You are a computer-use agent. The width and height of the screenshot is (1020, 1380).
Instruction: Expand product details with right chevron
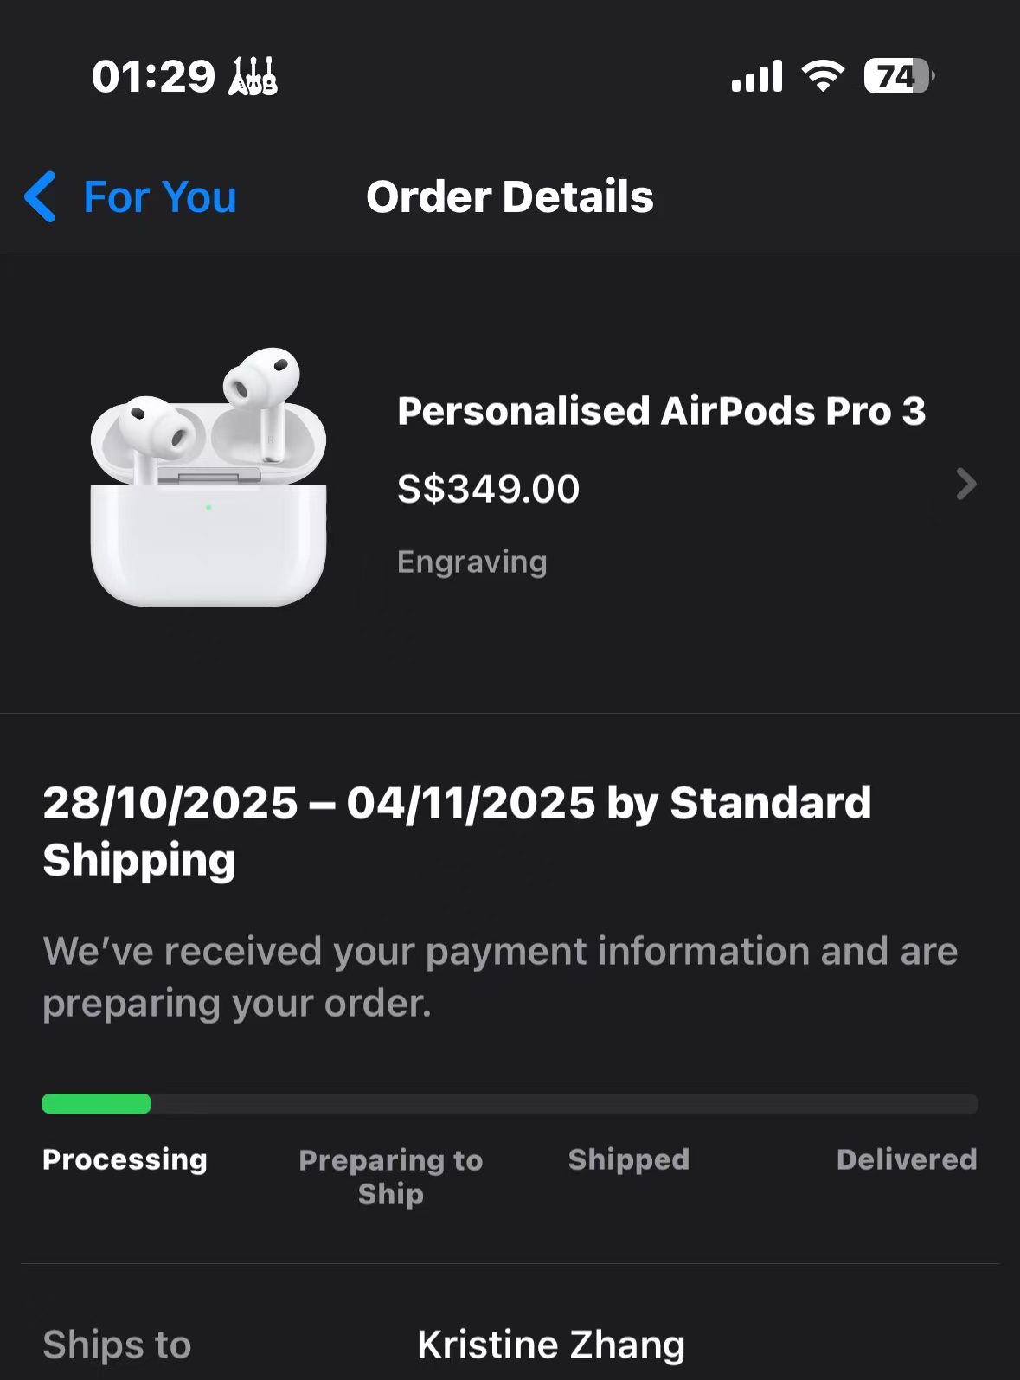[966, 484]
